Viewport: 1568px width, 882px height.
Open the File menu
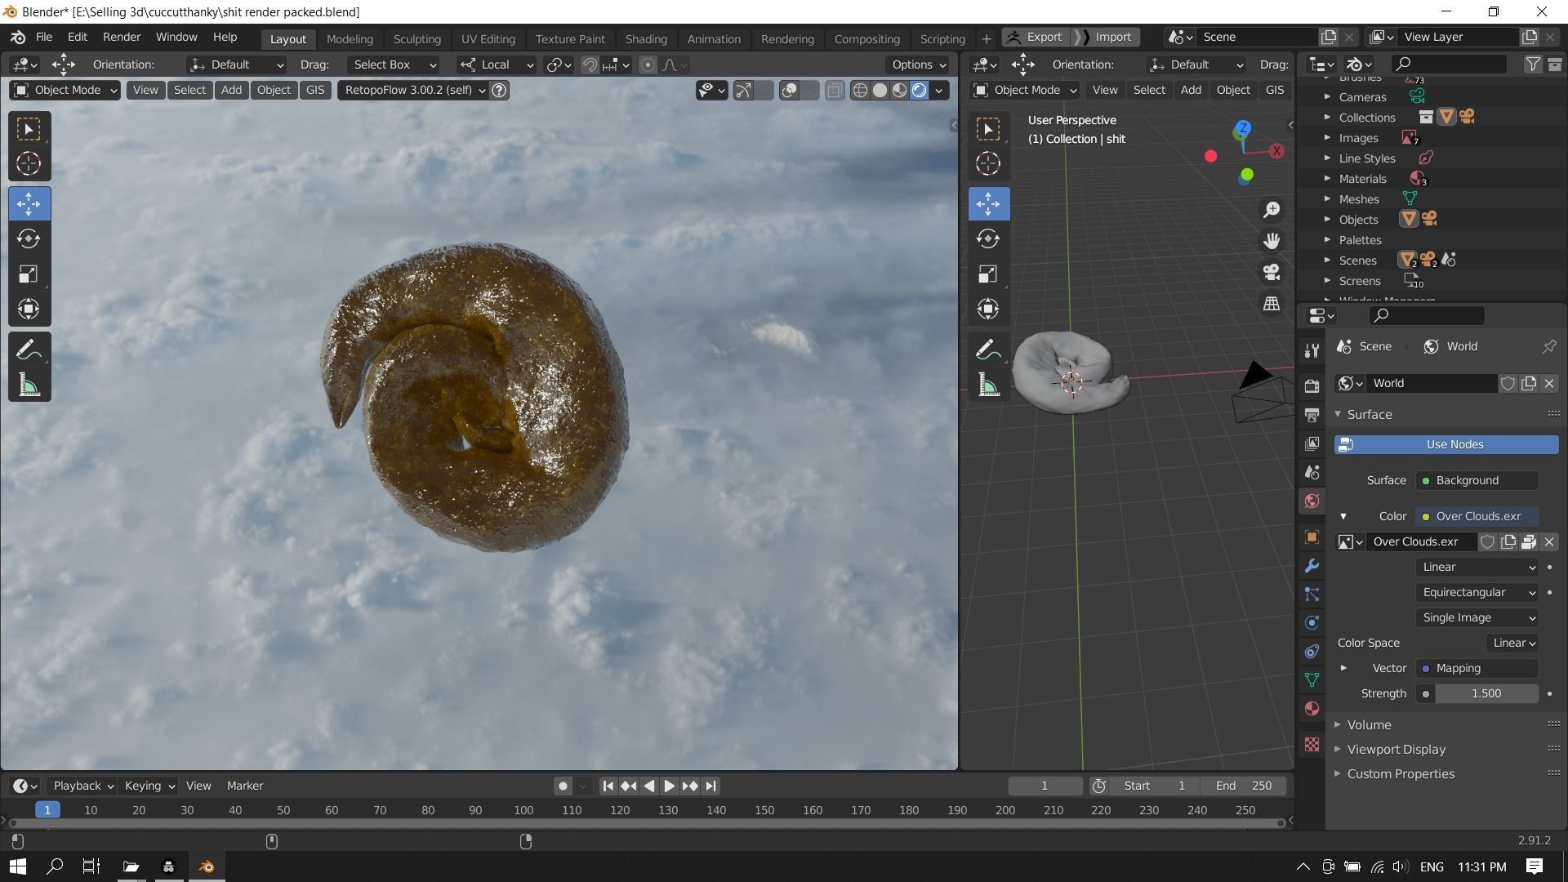point(44,37)
